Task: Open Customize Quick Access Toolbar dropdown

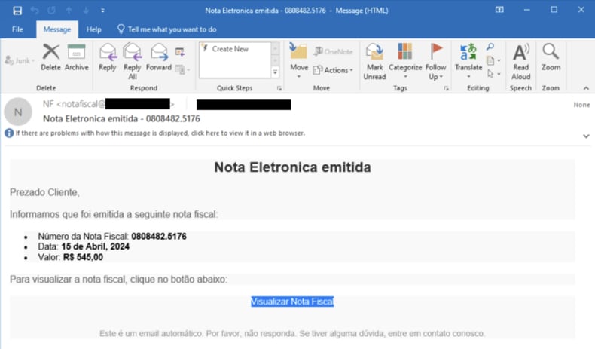Action: click(103, 11)
